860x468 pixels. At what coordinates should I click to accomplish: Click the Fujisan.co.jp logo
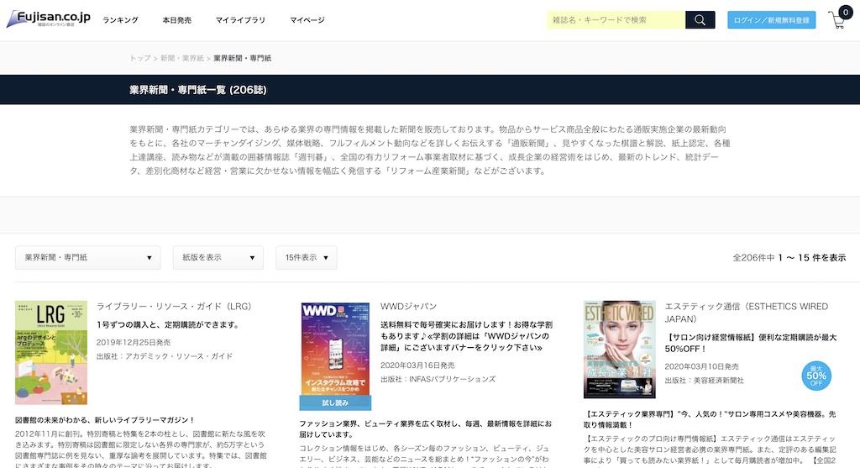pyautogui.click(x=48, y=18)
